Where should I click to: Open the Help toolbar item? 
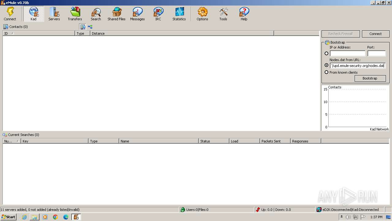(x=244, y=14)
